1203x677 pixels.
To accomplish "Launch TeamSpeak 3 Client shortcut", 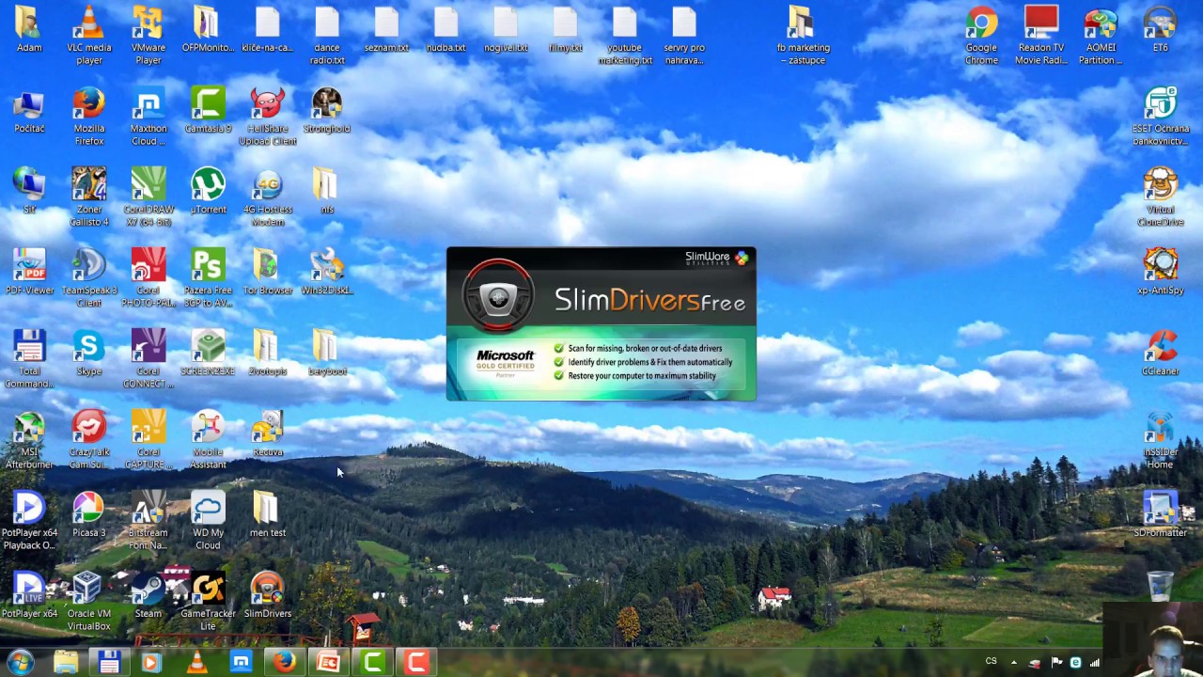I will pyautogui.click(x=89, y=278).
